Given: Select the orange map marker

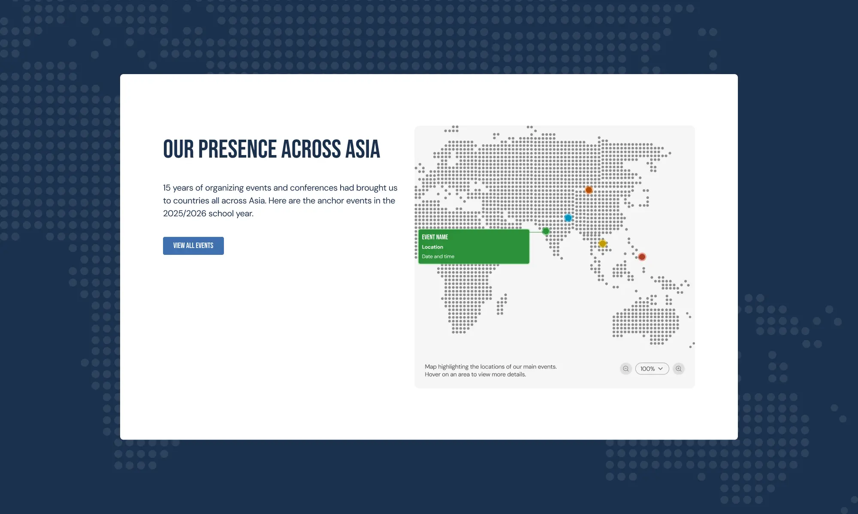Looking at the screenshot, I should coord(589,190).
